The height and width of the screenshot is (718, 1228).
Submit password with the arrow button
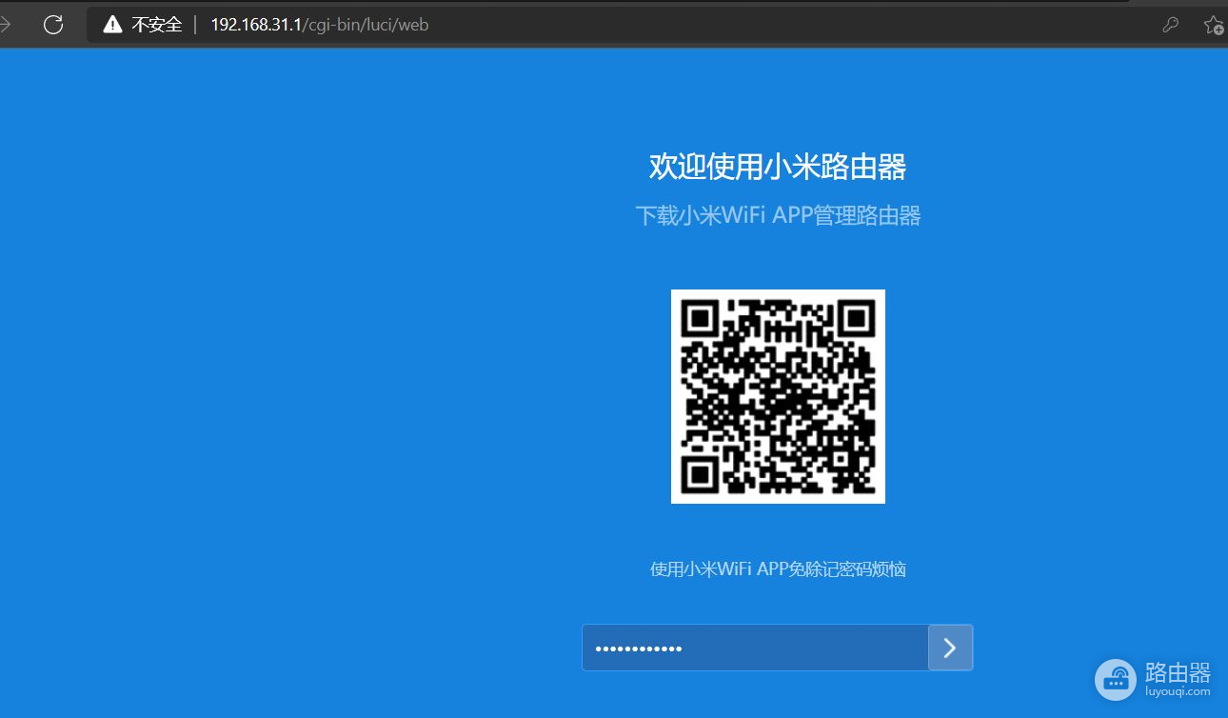pos(950,648)
